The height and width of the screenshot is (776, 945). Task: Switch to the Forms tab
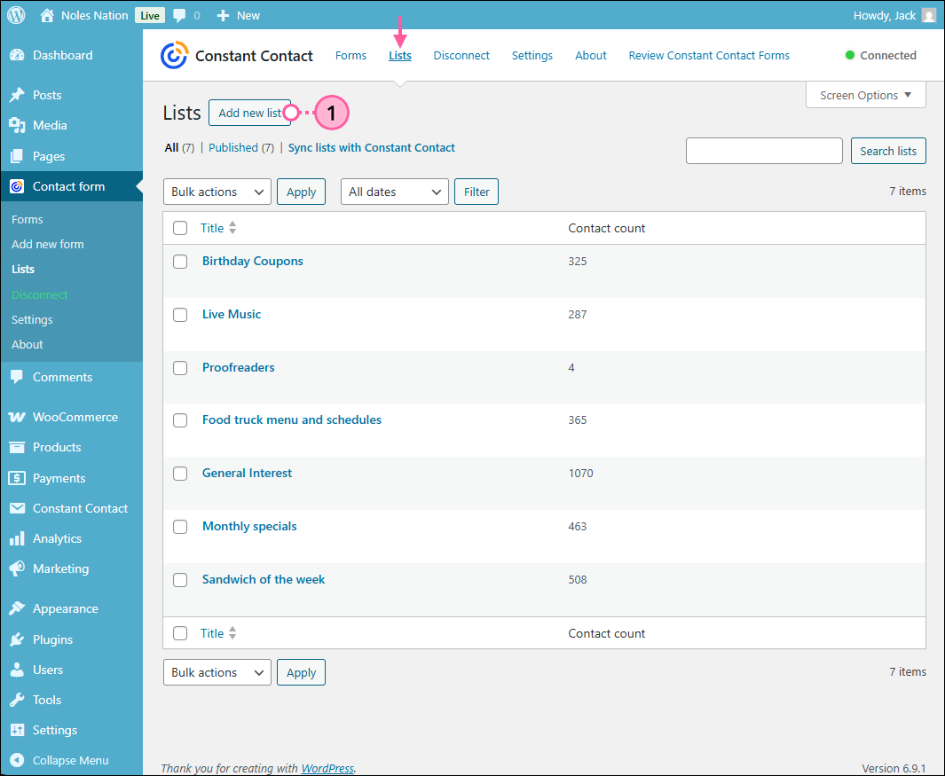[x=350, y=55]
